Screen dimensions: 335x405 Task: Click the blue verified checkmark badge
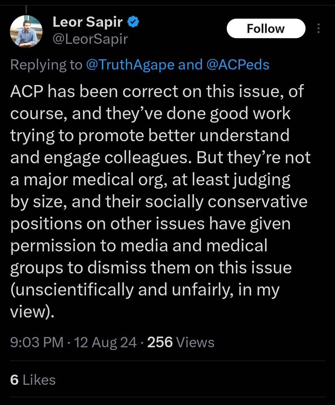coord(133,22)
